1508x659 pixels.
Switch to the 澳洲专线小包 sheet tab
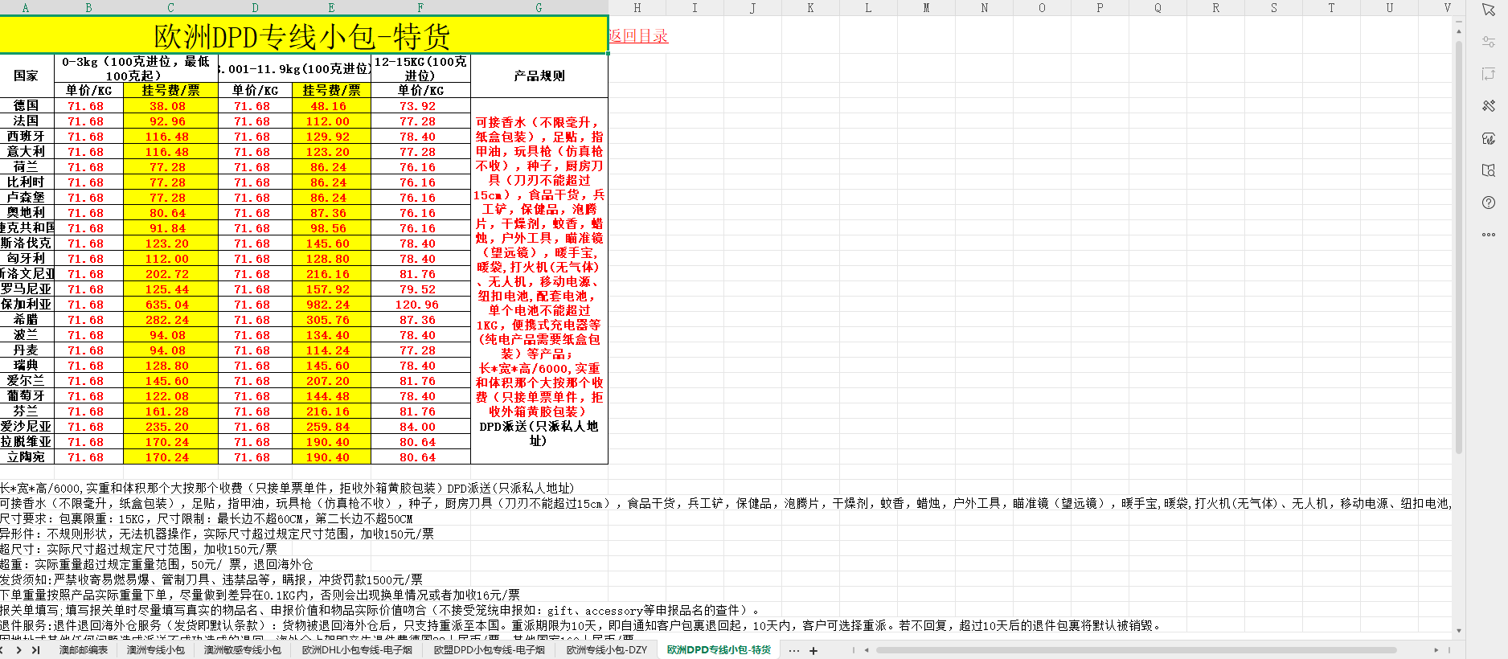click(x=156, y=650)
